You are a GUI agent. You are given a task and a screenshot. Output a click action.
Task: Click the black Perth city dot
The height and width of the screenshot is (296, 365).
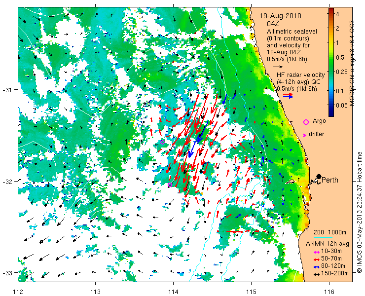(319, 176)
